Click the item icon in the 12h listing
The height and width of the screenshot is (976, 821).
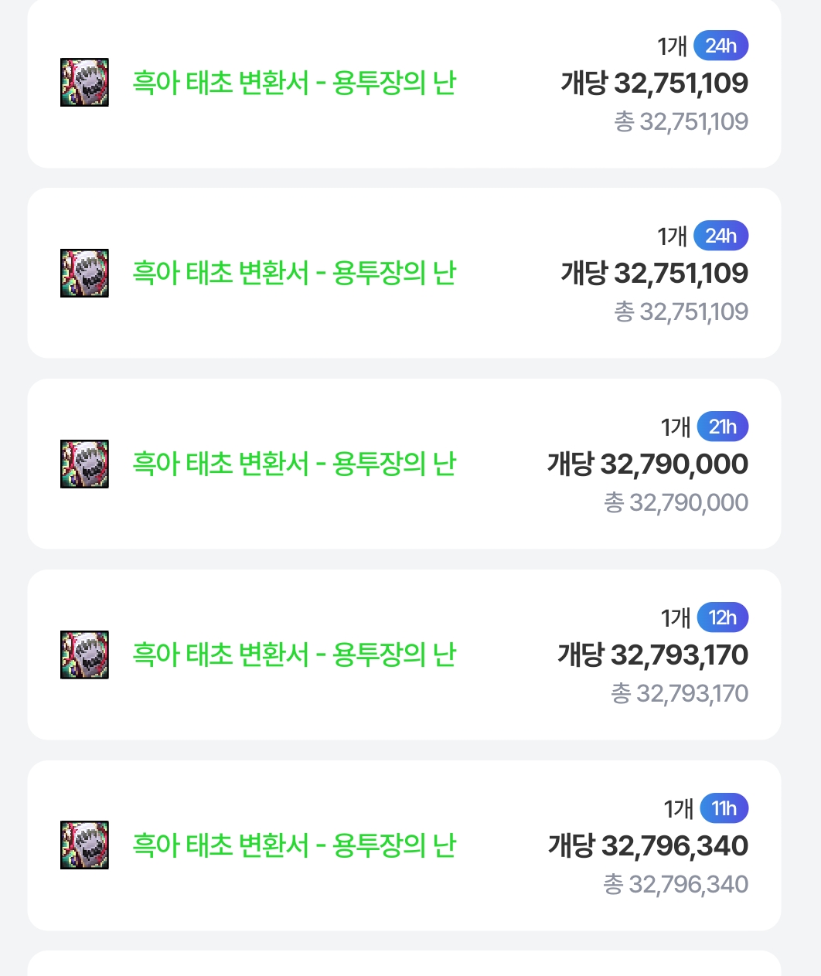click(84, 655)
